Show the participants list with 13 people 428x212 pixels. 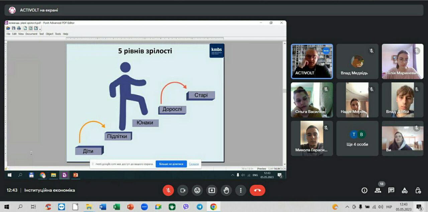378,190
